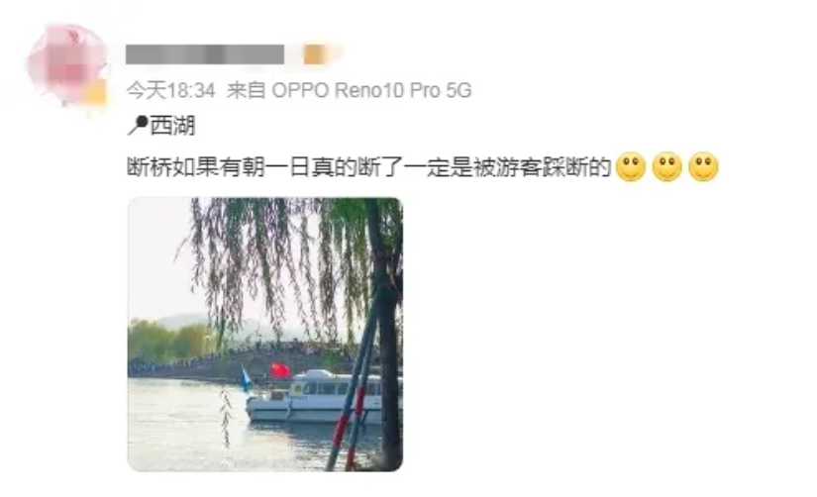Click the middle smiley emoji in post
Viewport: 817px width, 497px height.
[666, 166]
